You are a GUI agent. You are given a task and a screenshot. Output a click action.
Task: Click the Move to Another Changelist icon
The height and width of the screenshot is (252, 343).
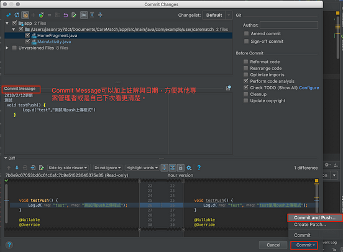click(x=41, y=15)
